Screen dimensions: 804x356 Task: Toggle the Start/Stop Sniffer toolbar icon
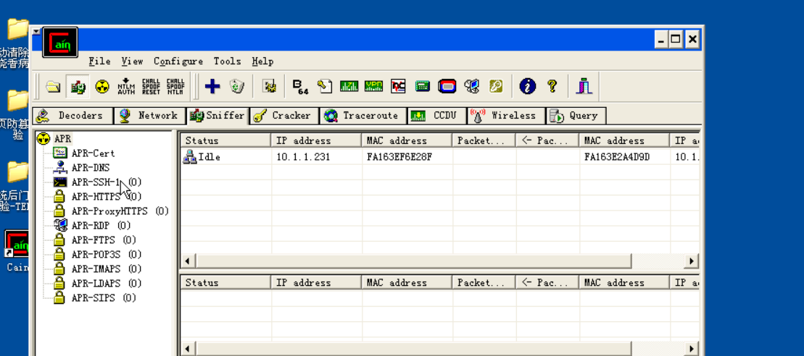coord(78,86)
